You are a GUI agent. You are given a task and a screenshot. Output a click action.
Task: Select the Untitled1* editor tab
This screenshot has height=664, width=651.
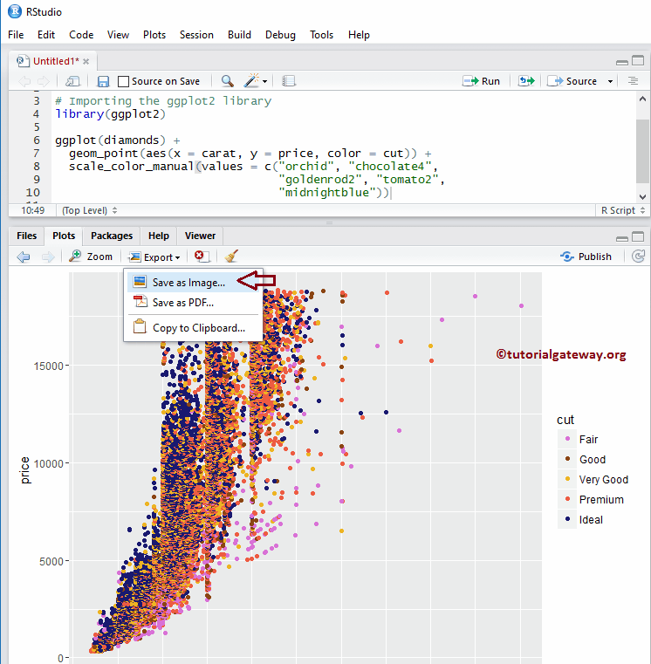click(x=56, y=61)
